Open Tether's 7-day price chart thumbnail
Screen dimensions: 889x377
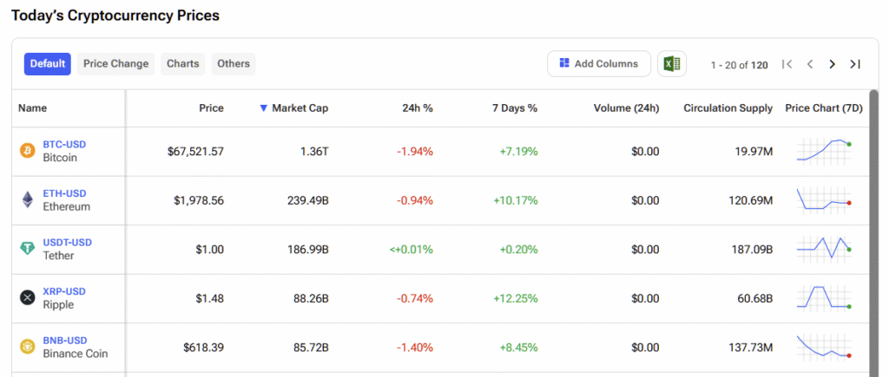pyautogui.click(x=824, y=249)
